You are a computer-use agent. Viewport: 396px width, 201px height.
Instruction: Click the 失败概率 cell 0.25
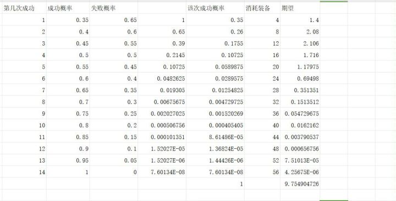(x=114, y=114)
